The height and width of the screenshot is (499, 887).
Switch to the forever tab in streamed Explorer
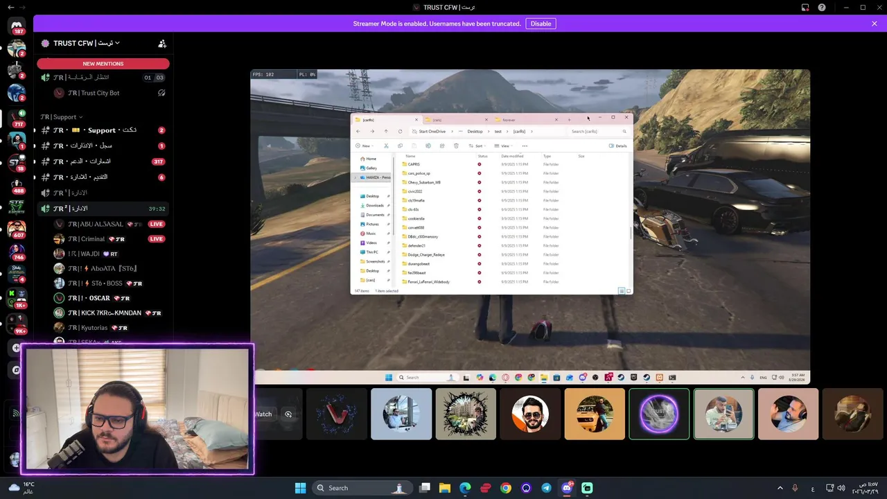click(x=527, y=120)
